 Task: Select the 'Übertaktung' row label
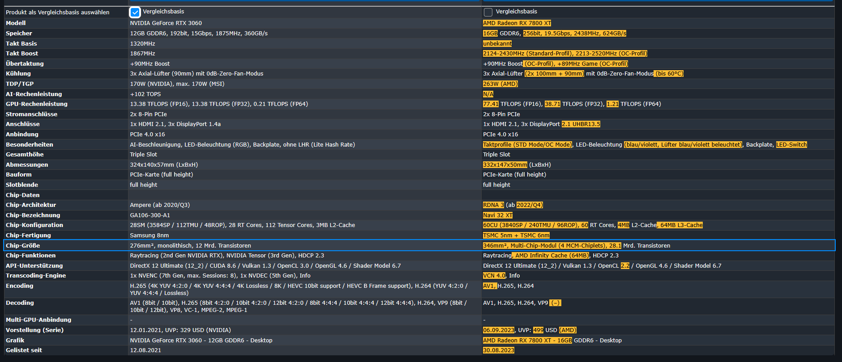25,63
